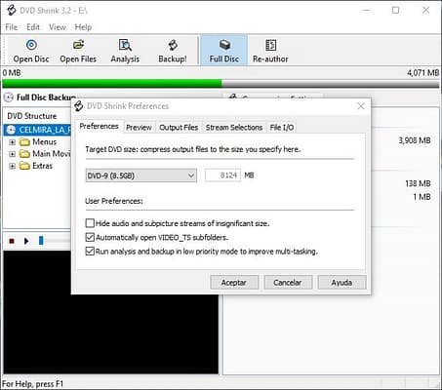
Task: Select the CELMIRA_LA disc tree item
Action: (x=38, y=130)
